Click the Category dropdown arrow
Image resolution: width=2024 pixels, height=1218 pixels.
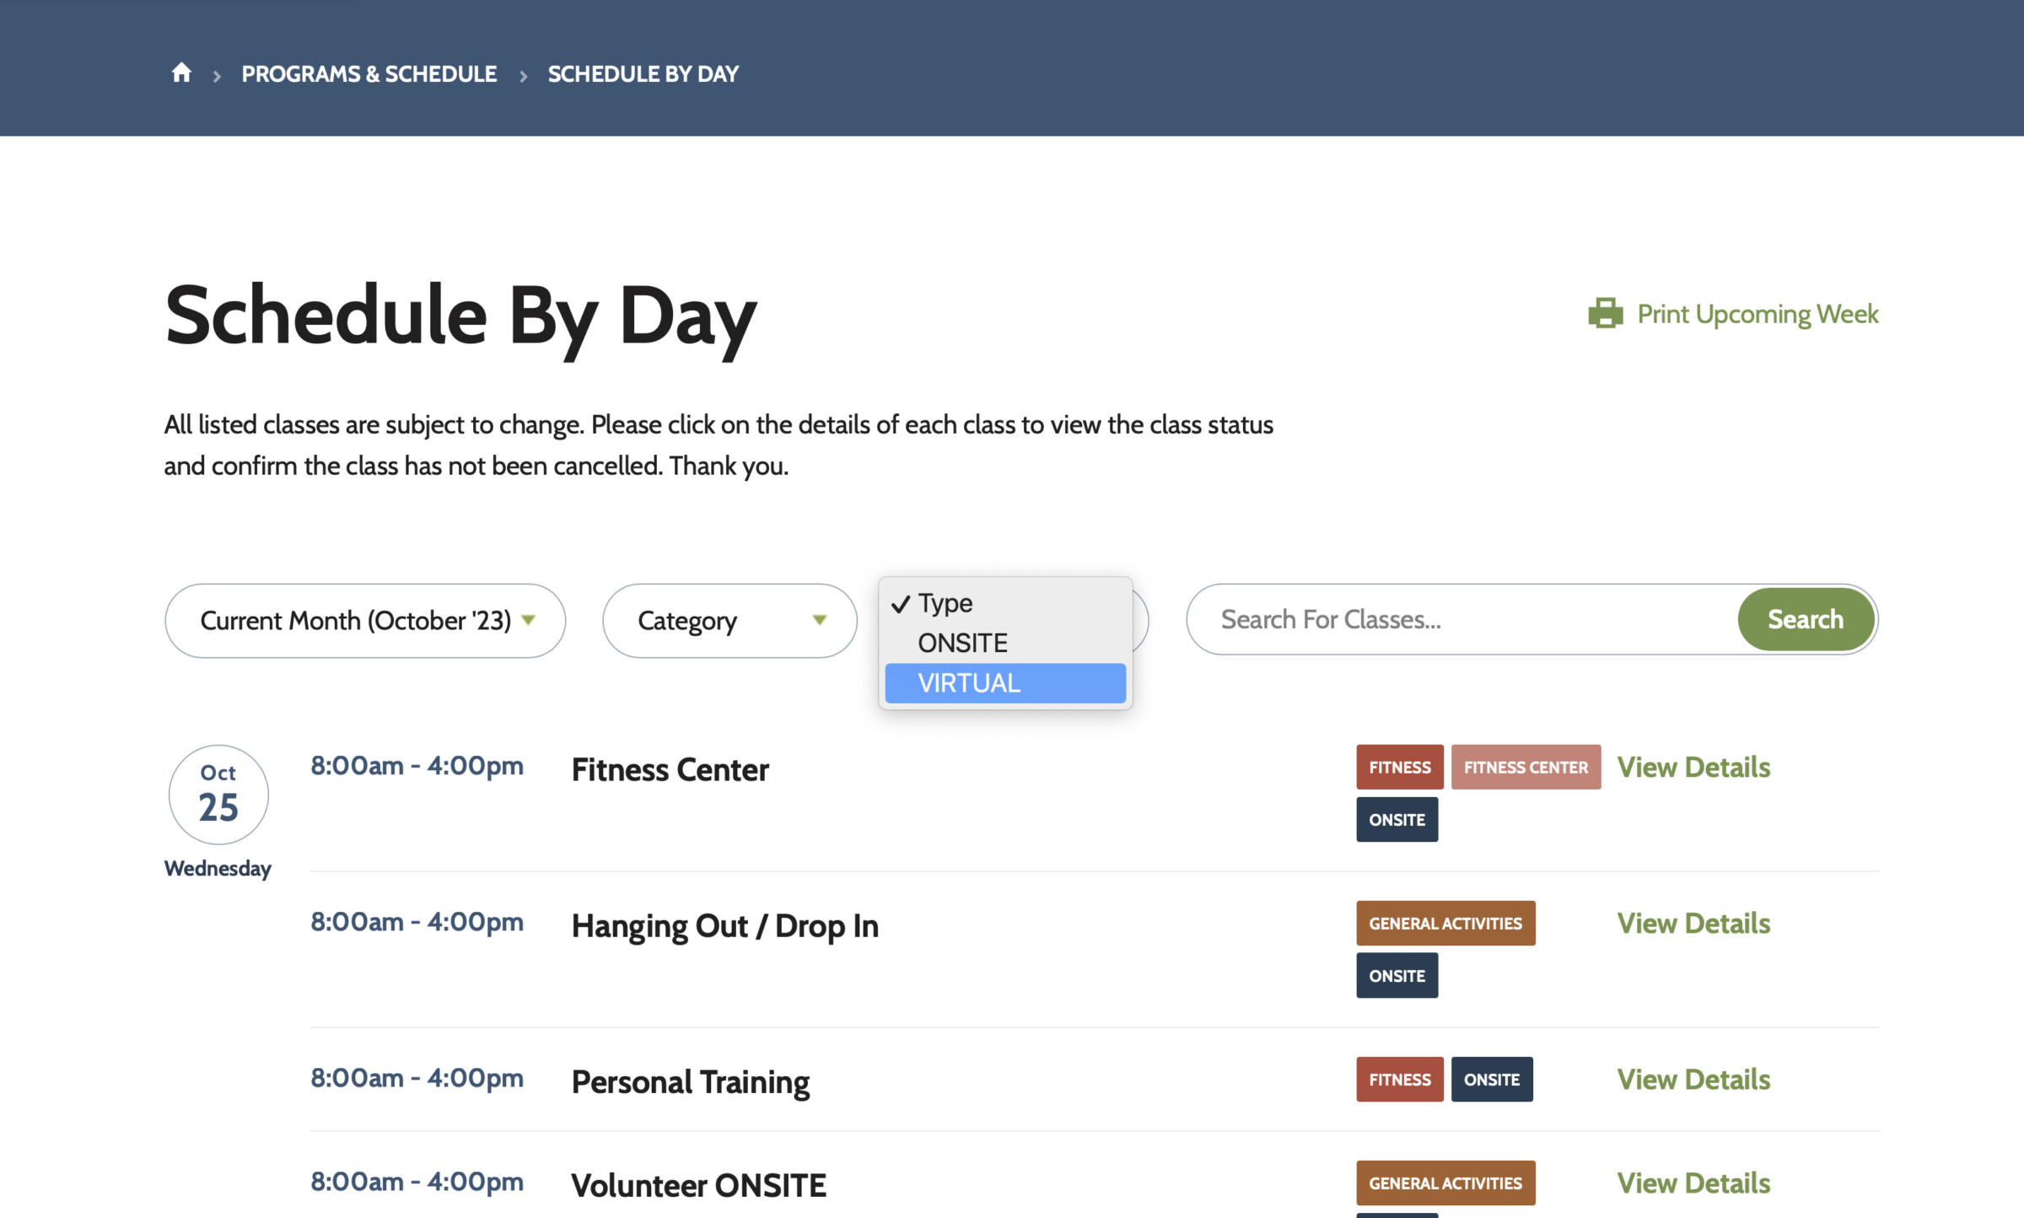tap(819, 620)
